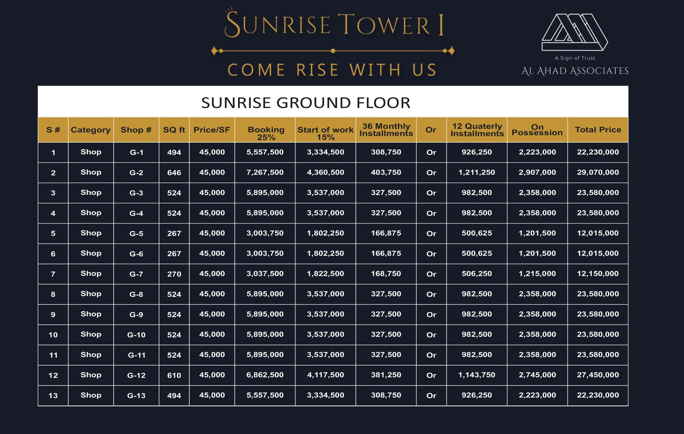Click total price 12,150,000 for G-7

598,274
